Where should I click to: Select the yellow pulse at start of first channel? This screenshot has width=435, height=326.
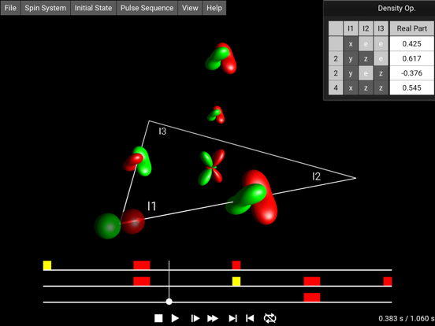click(x=47, y=265)
